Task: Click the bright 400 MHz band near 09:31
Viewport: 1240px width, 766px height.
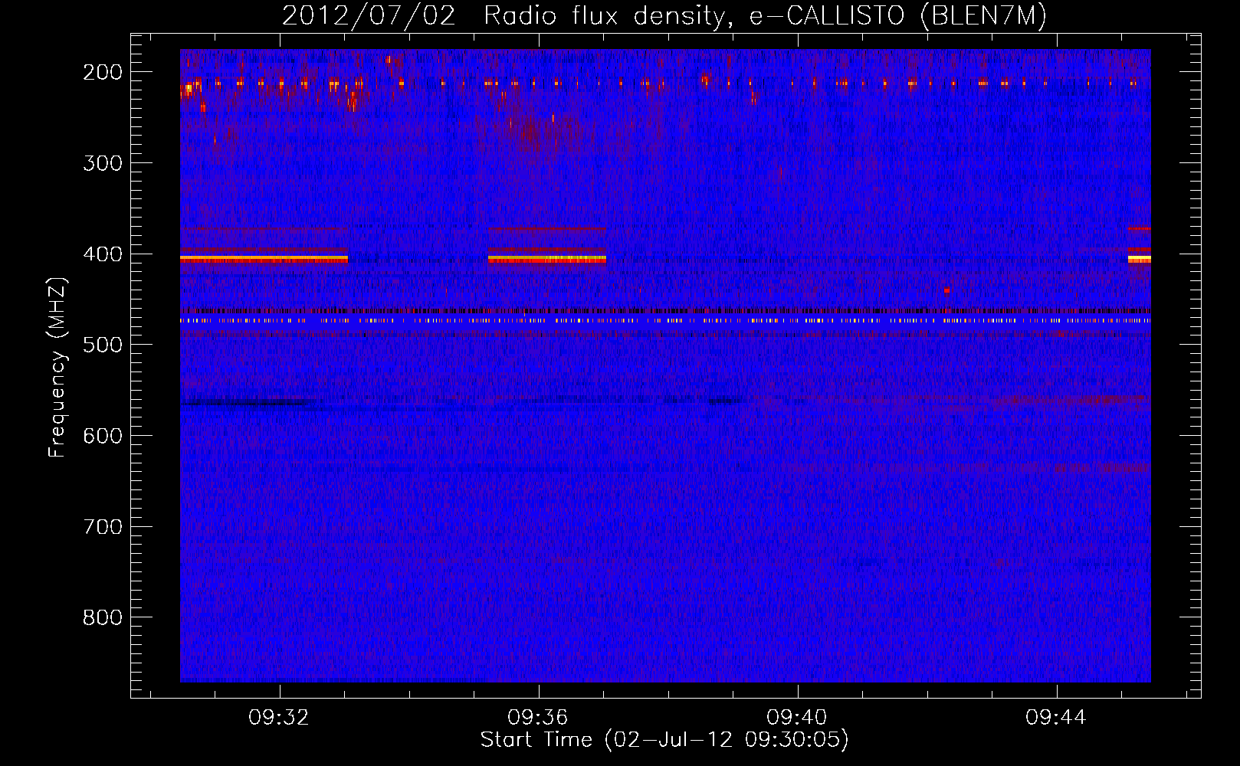Action: (264, 259)
